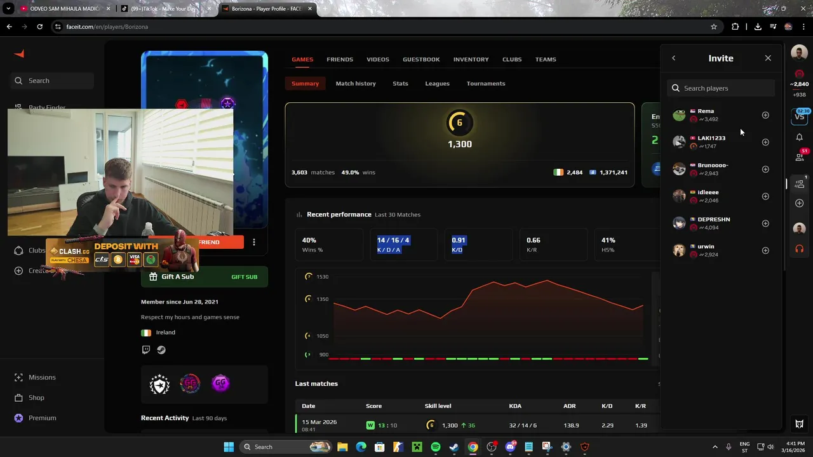The width and height of the screenshot is (813, 457).
Task: Open the INVENTORY profile tab
Action: 471,59
